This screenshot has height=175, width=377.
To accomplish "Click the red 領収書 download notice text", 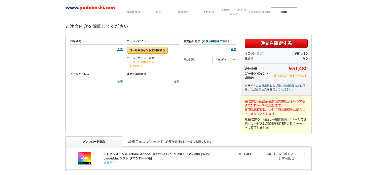I will pos(276,108).
